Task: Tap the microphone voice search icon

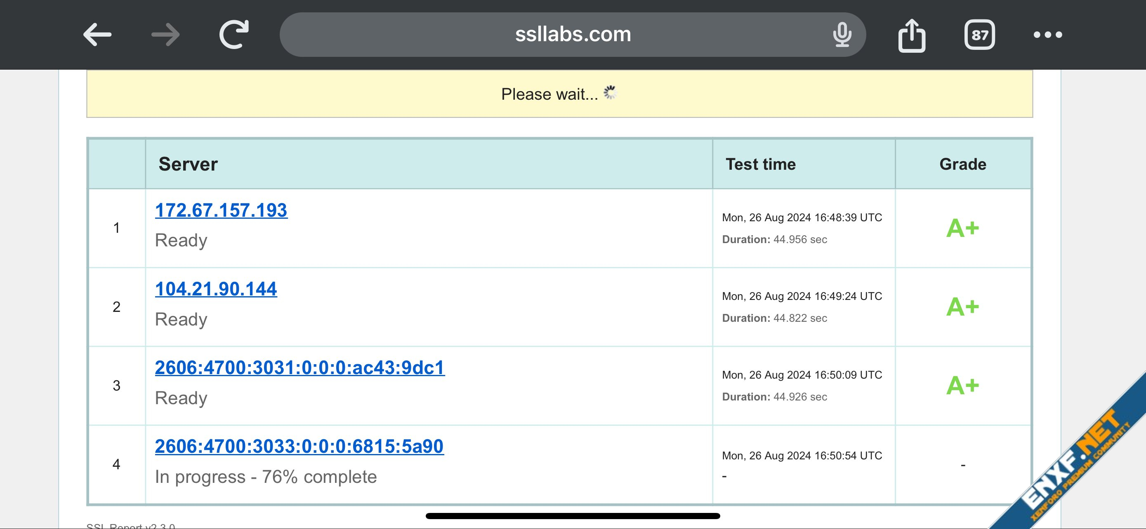Action: tap(842, 35)
